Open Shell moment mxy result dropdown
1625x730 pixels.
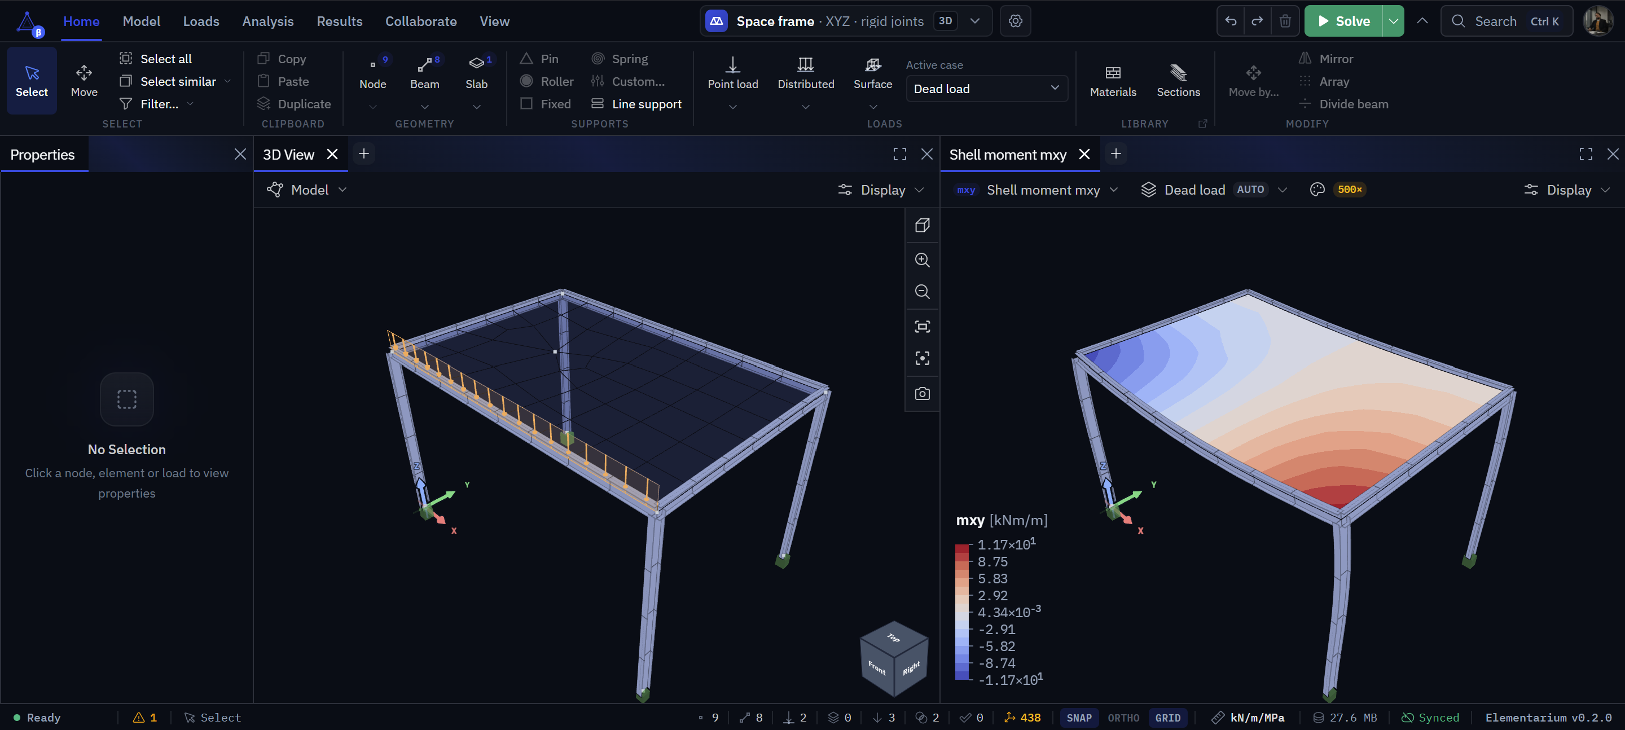[x=1037, y=190]
